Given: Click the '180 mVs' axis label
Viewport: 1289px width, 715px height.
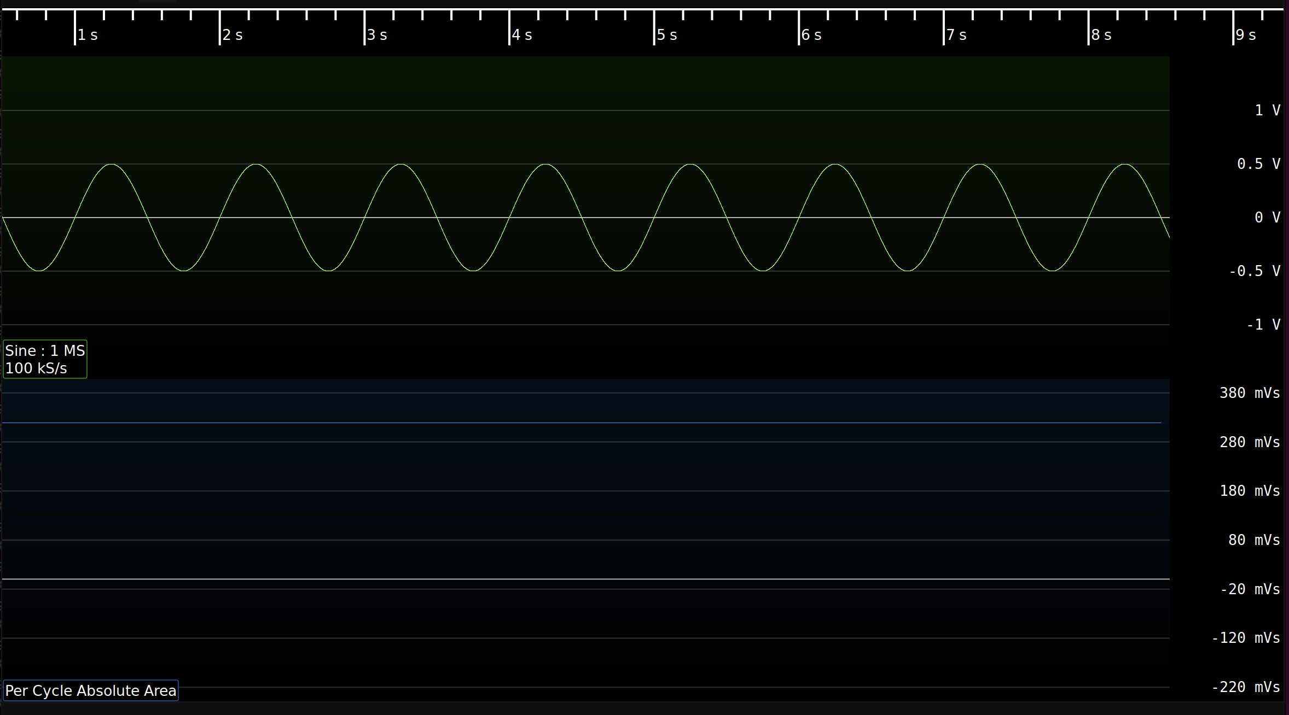Looking at the screenshot, I should click(x=1250, y=491).
